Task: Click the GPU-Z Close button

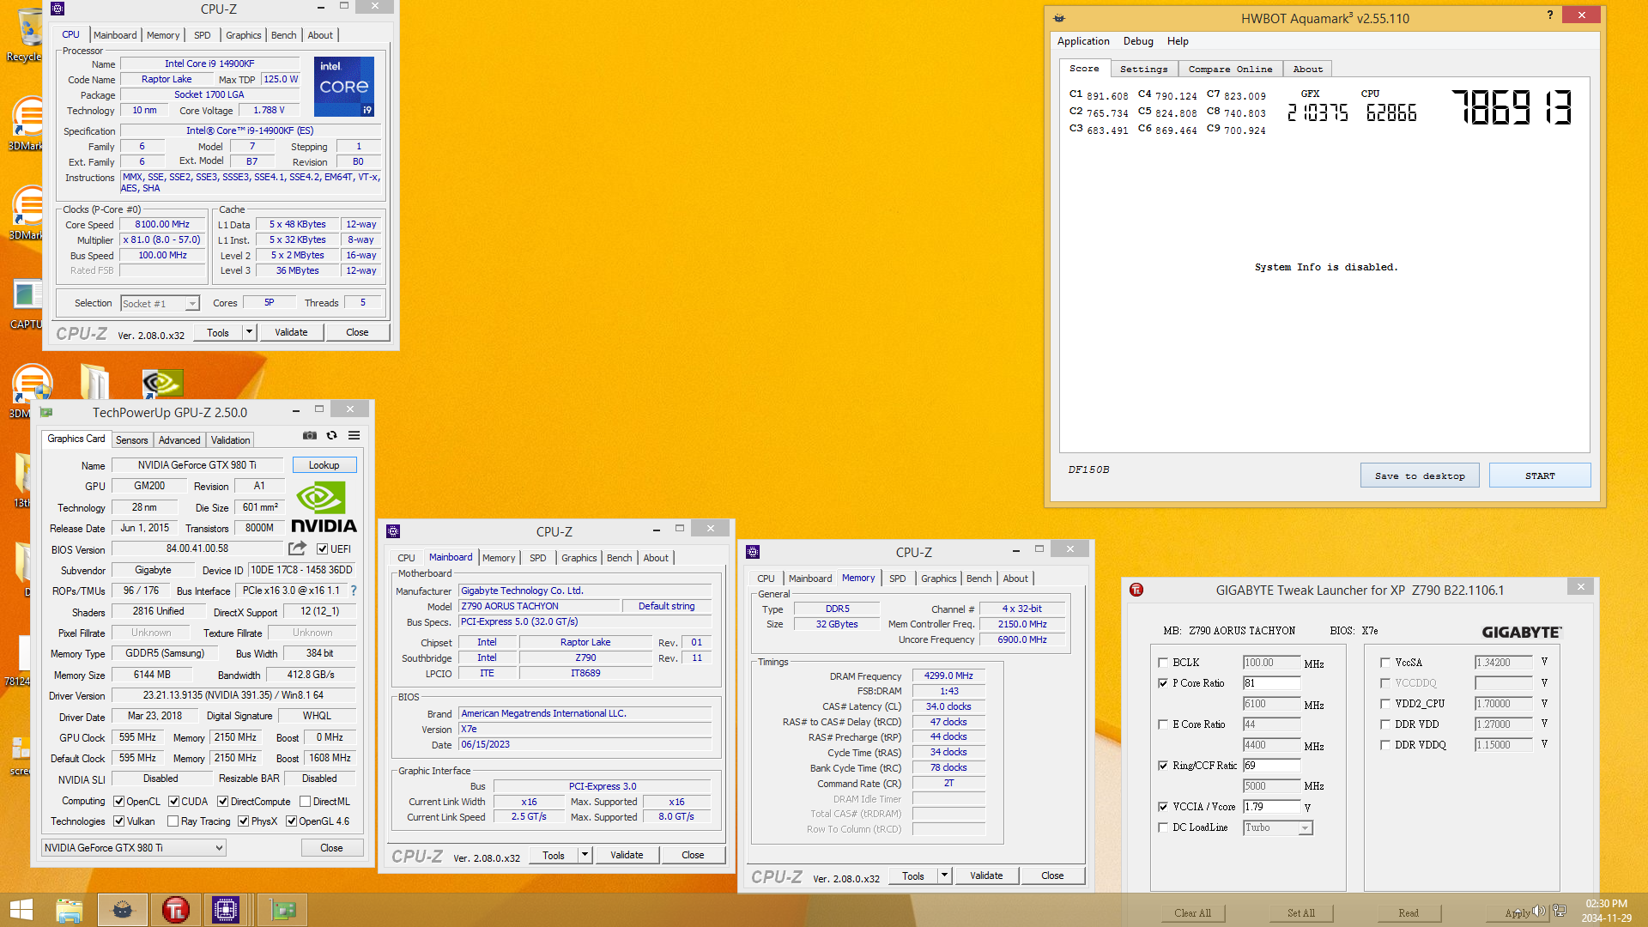Action: (x=331, y=848)
